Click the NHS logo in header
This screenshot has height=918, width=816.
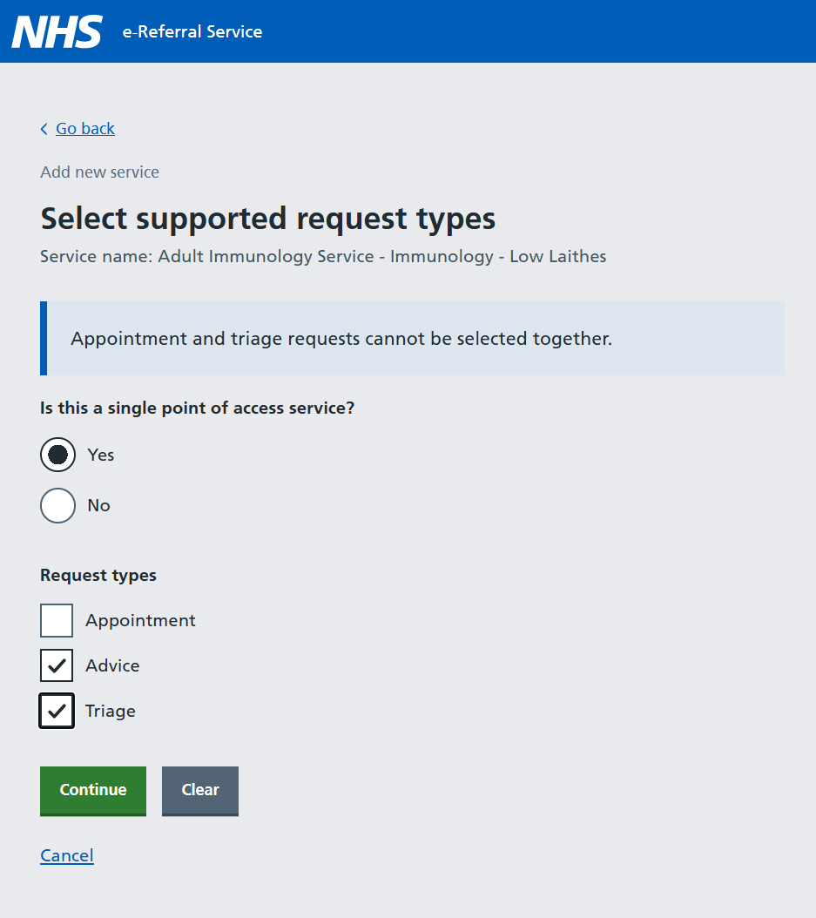(x=57, y=31)
